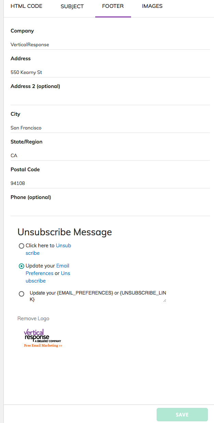Edit the City field showing San Francisco
The width and height of the screenshot is (214, 423).
[x=110, y=128]
